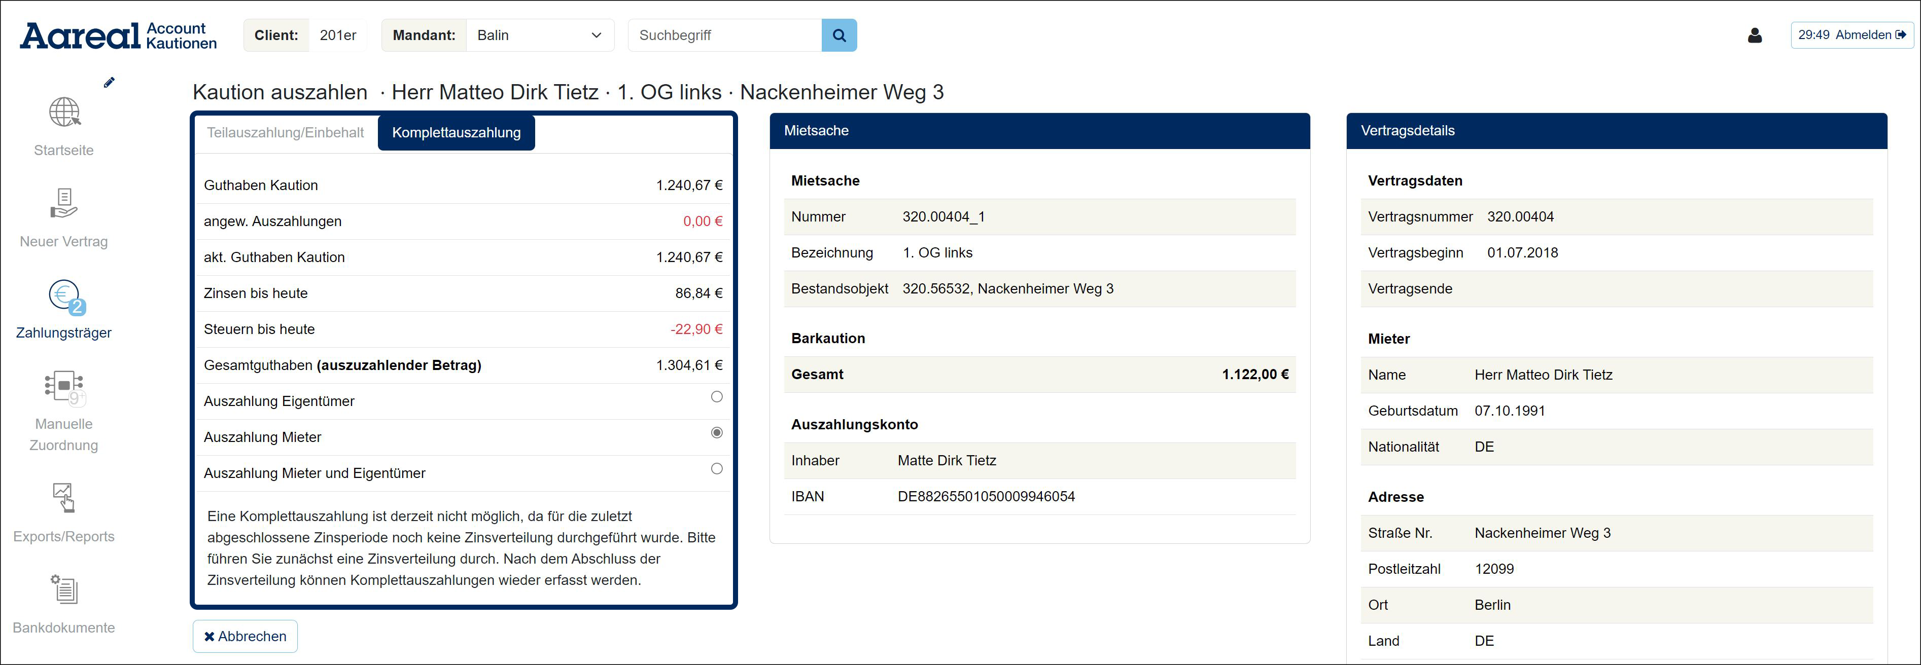Open the user profile icon

point(1755,35)
